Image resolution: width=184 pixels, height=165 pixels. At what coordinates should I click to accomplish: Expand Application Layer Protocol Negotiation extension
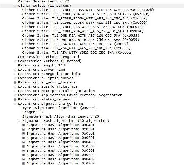[15, 95]
